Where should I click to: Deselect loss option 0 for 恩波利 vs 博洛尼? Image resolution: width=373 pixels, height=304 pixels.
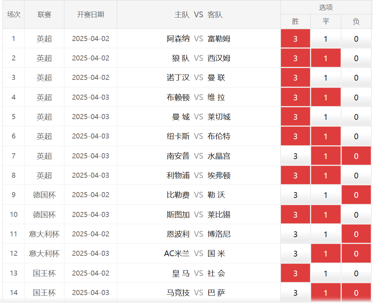tap(356, 234)
